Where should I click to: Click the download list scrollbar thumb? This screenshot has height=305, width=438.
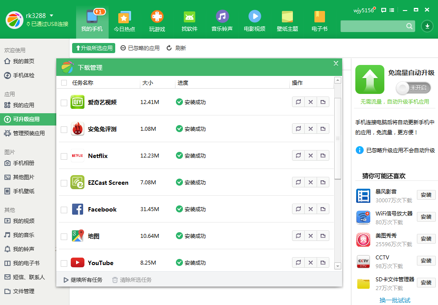click(x=337, y=139)
